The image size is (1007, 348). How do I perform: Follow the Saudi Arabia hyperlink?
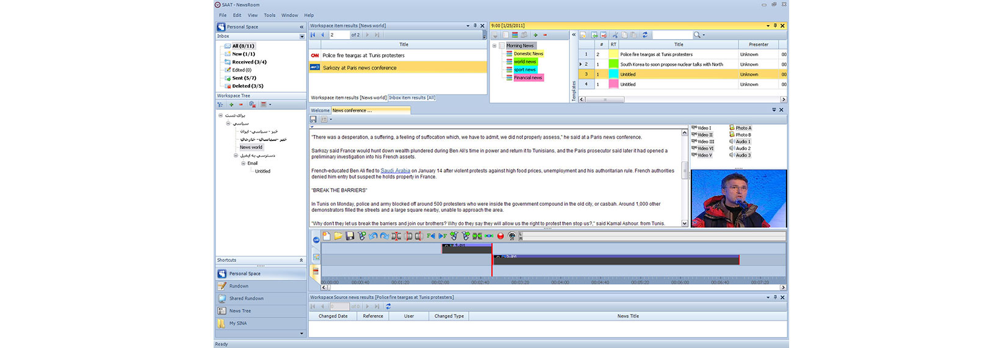pyautogui.click(x=395, y=171)
